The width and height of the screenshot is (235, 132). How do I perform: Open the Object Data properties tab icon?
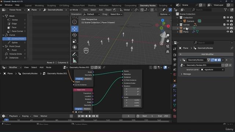pyautogui.click(x=175, y=105)
